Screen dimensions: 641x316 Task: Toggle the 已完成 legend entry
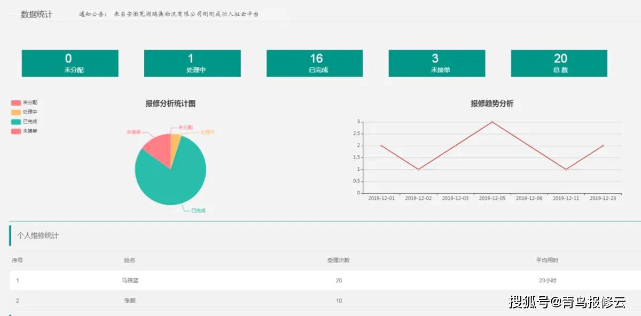pos(24,122)
